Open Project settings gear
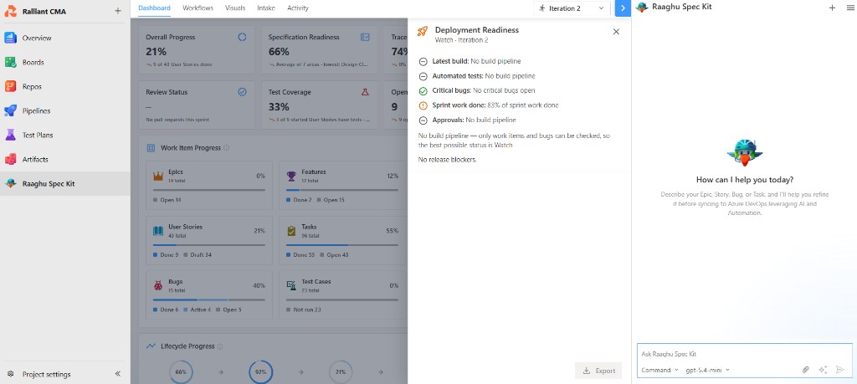Viewport: 857px width, 384px height. (10, 374)
